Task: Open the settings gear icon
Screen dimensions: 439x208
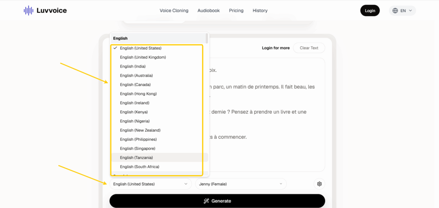Action: [x=319, y=184]
